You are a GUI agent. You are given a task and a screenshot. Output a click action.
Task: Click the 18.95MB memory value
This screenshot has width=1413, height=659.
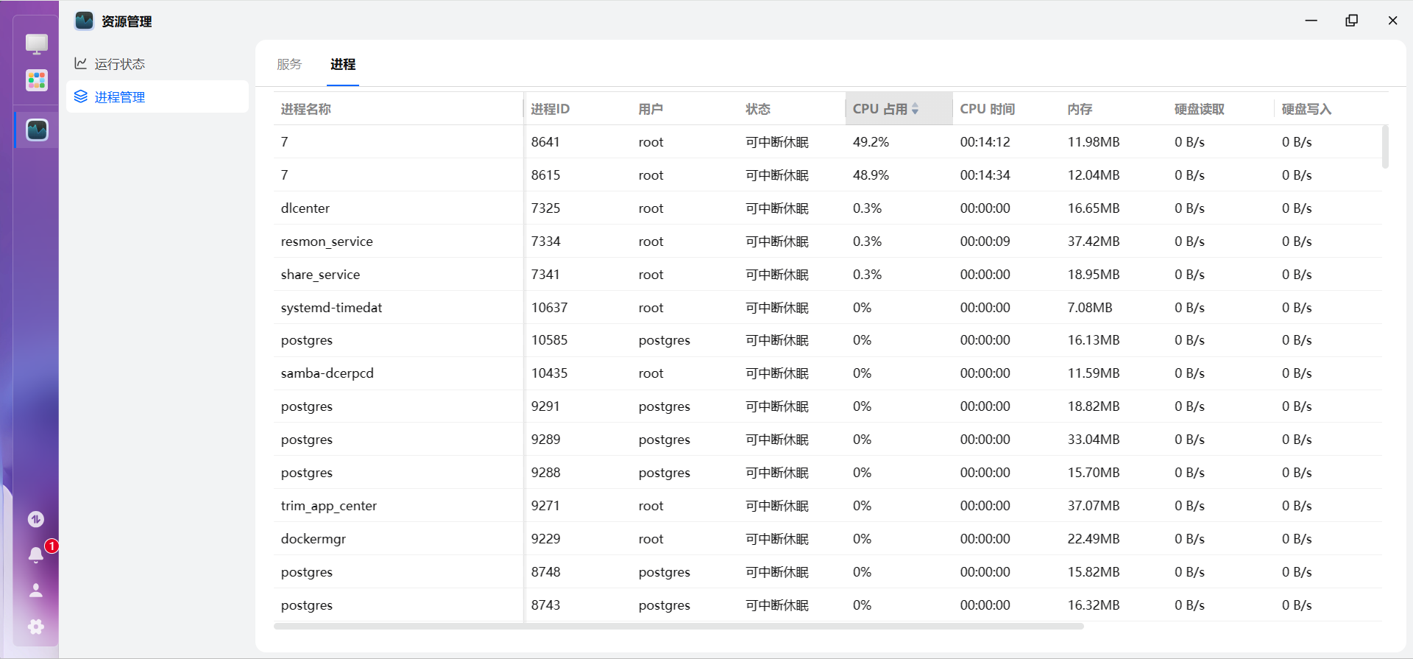coord(1094,275)
